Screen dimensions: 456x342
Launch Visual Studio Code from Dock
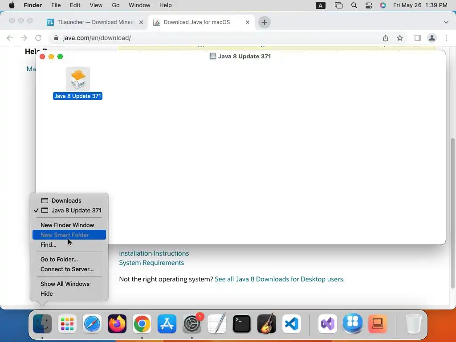pyautogui.click(x=292, y=324)
